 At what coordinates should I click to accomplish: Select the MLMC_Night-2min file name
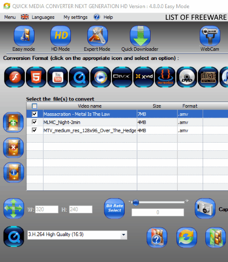[x=62, y=122]
